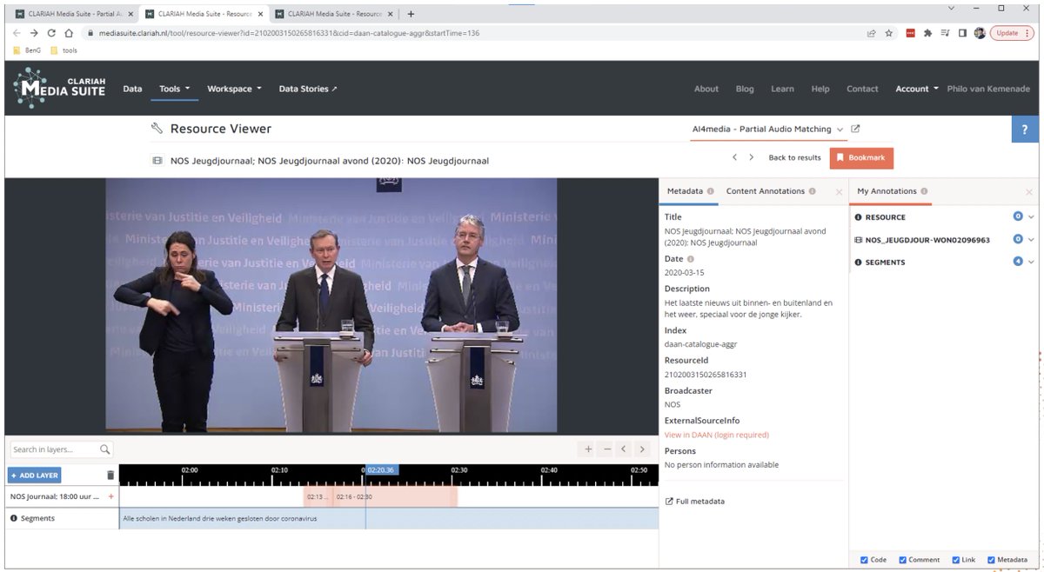This screenshot has width=1044, height=572.
Task: Click the Bookmark button
Action: point(861,158)
